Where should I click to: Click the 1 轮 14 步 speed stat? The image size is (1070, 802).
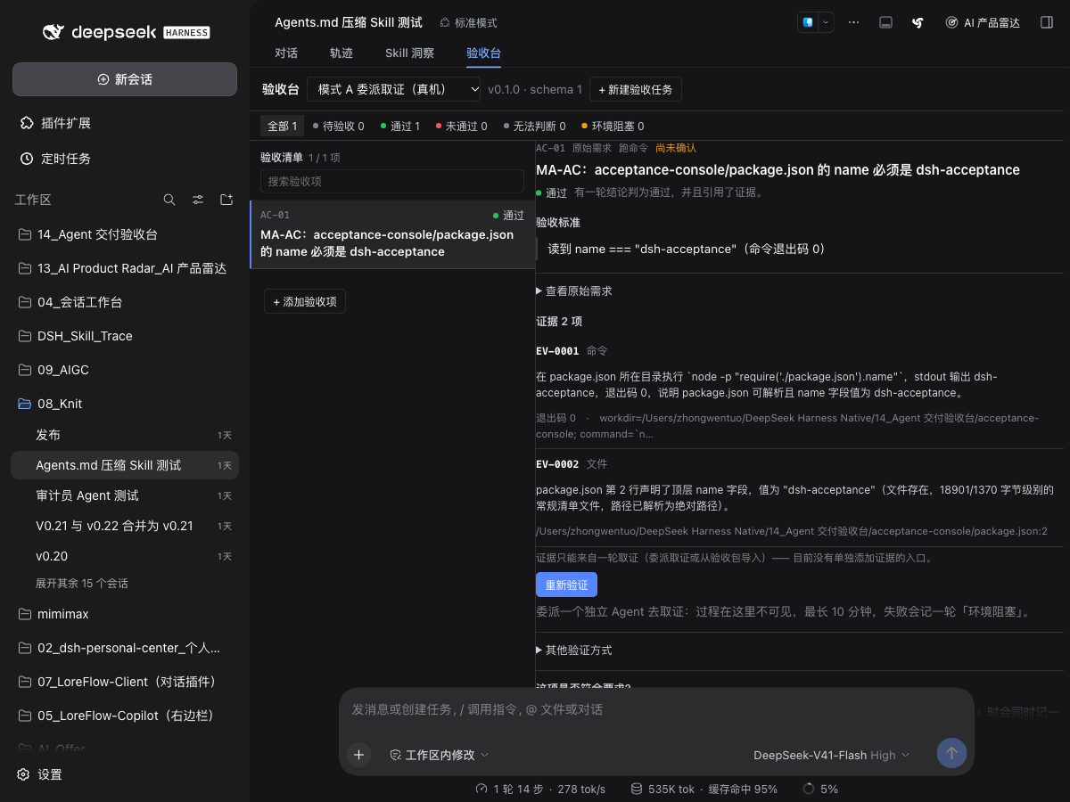540,789
